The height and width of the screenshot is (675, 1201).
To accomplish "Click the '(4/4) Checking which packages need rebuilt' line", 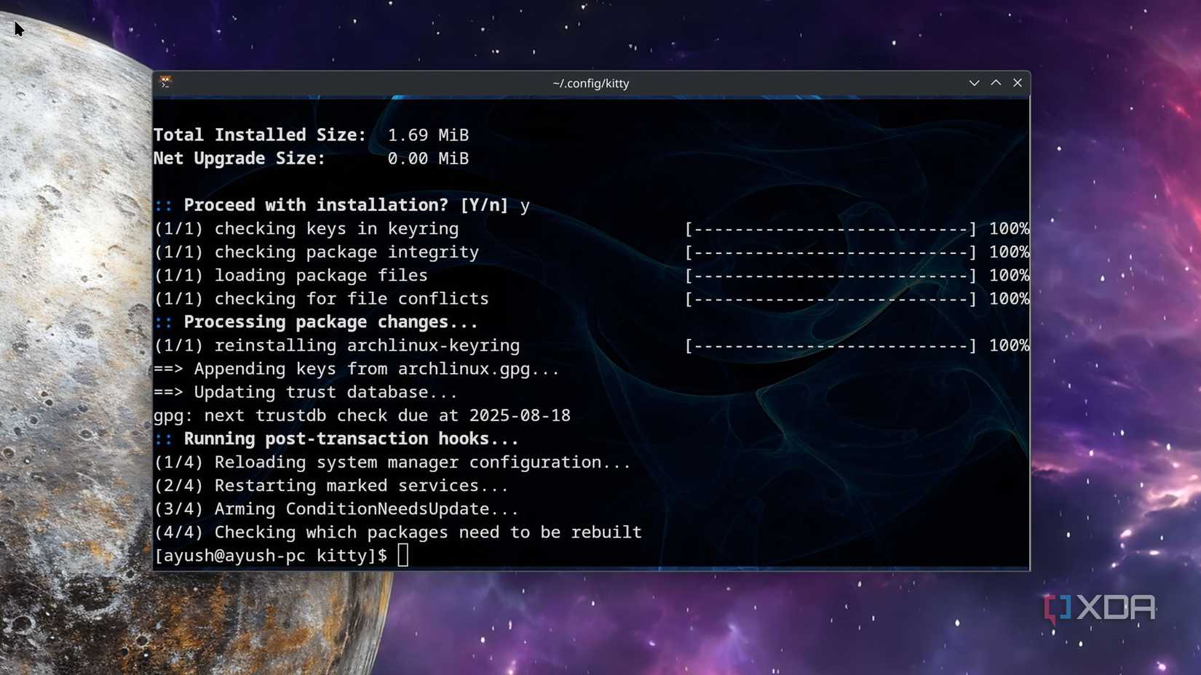I will click(x=398, y=532).
